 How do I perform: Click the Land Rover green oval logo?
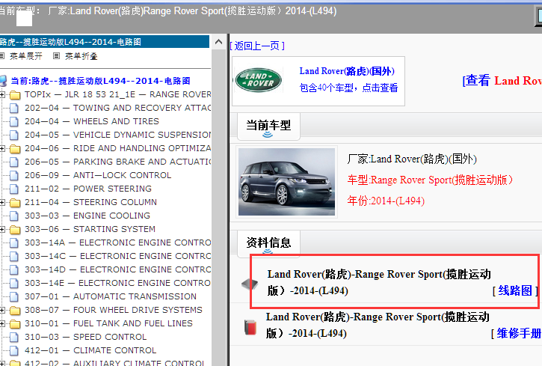pyautogui.click(x=258, y=80)
